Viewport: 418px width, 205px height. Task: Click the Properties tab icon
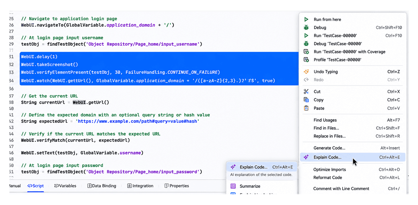167,186
